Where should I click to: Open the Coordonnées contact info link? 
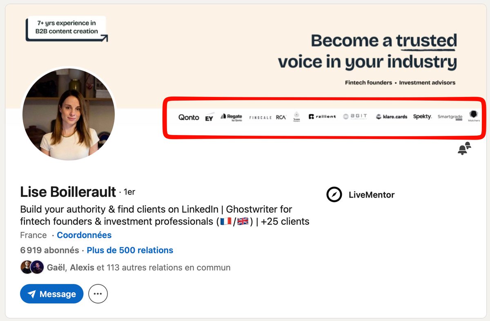click(x=84, y=235)
